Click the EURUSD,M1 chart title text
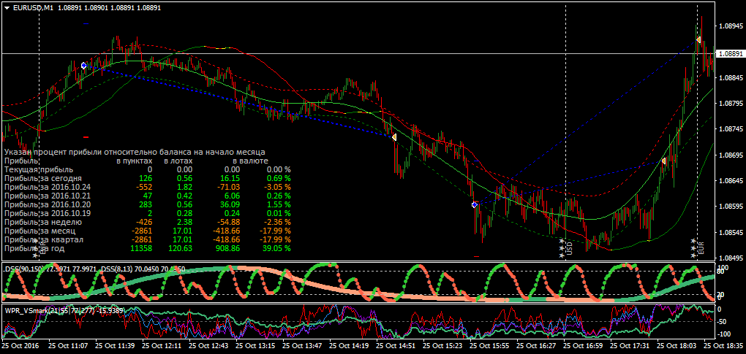Screen dimensions: 746x354 pyautogui.click(x=34, y=7)
